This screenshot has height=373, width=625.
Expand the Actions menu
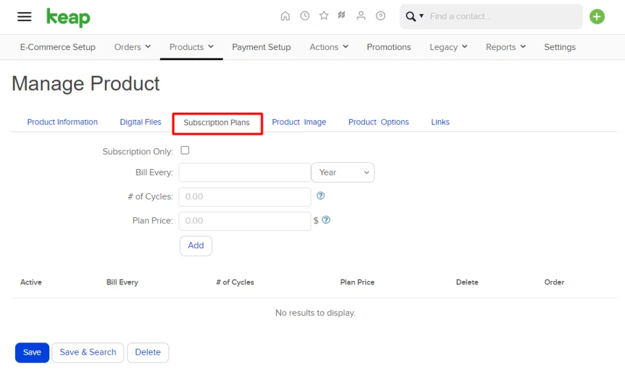click(x=329, y=47)
